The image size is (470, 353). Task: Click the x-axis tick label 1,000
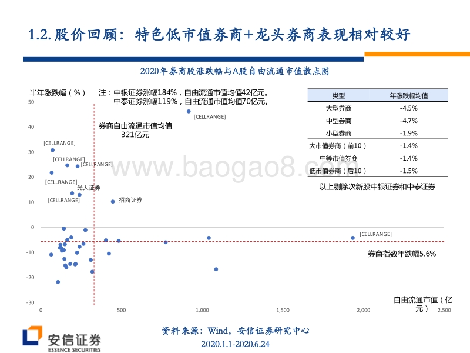tap(202, 310)
